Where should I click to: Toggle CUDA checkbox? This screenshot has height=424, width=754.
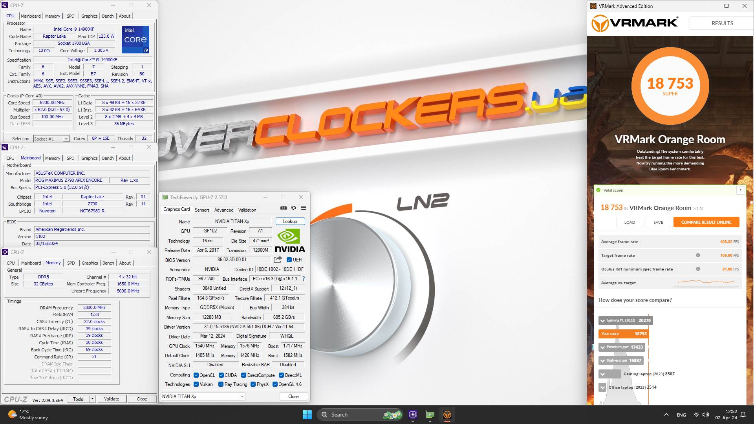click(221, 375)
